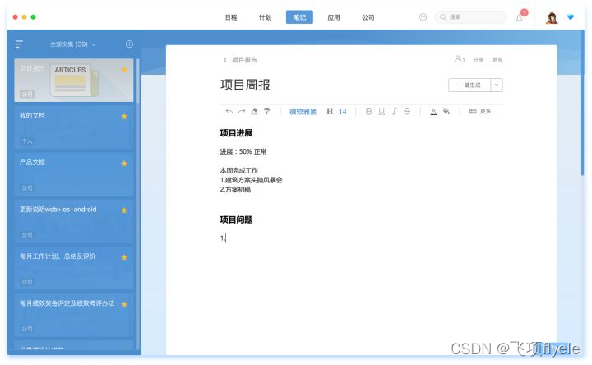This screenshot has width=592, height=365.
Task: Toggle bold formatting
Action: 368,111
